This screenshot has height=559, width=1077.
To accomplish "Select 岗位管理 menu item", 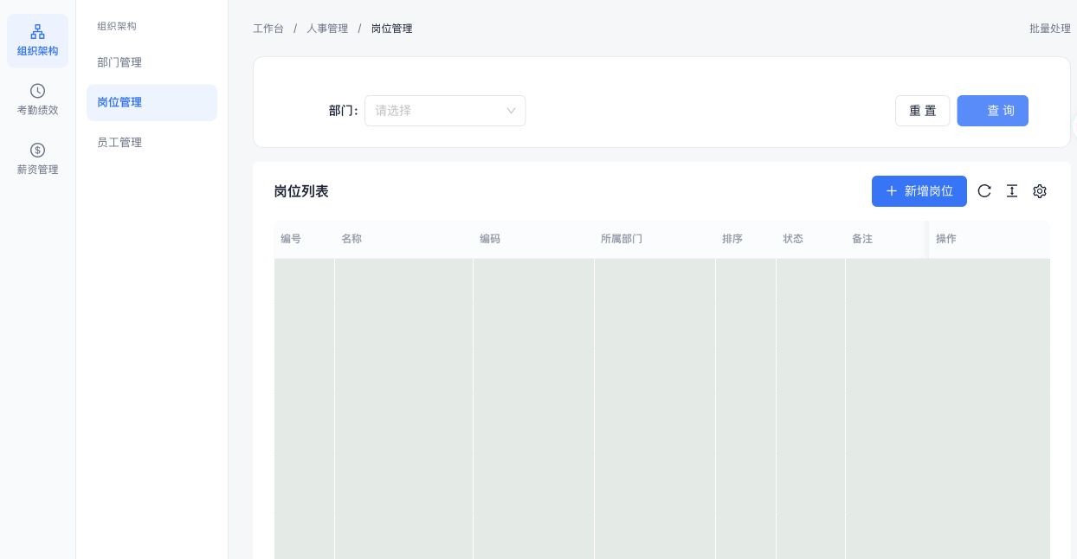I will click(x=152, y=102).
